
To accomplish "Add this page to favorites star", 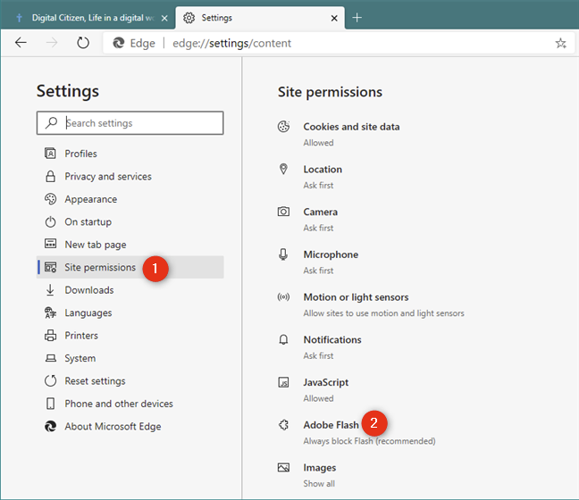I will pos(560,43).
